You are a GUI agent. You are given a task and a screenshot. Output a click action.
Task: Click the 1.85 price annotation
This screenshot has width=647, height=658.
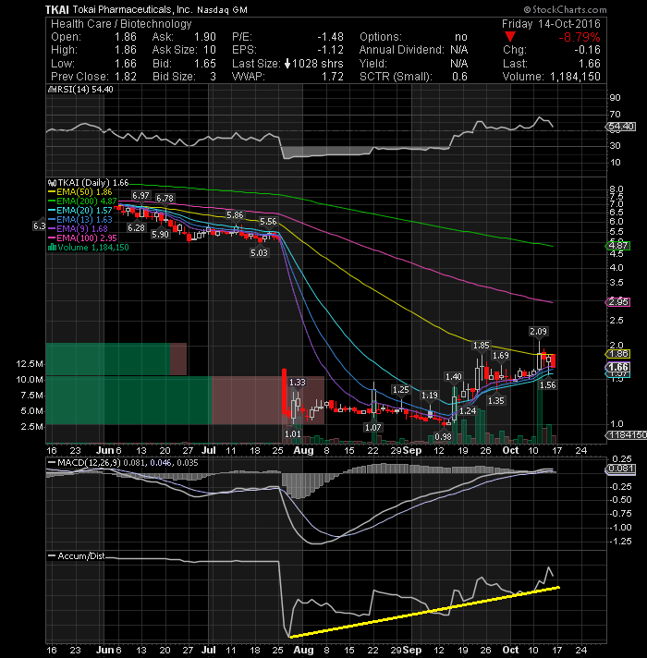coord(482,346)
